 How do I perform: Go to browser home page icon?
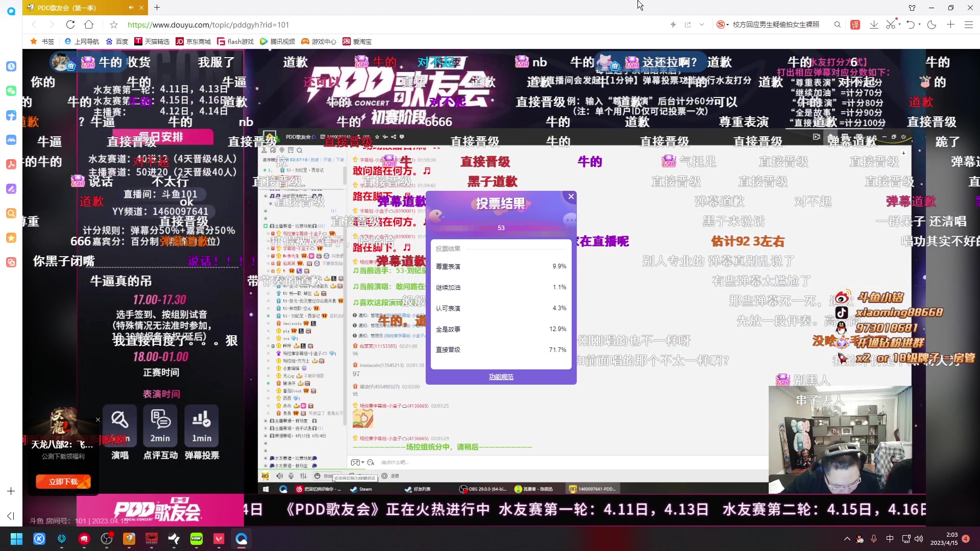pyautogui.click(x=89, y=24)
